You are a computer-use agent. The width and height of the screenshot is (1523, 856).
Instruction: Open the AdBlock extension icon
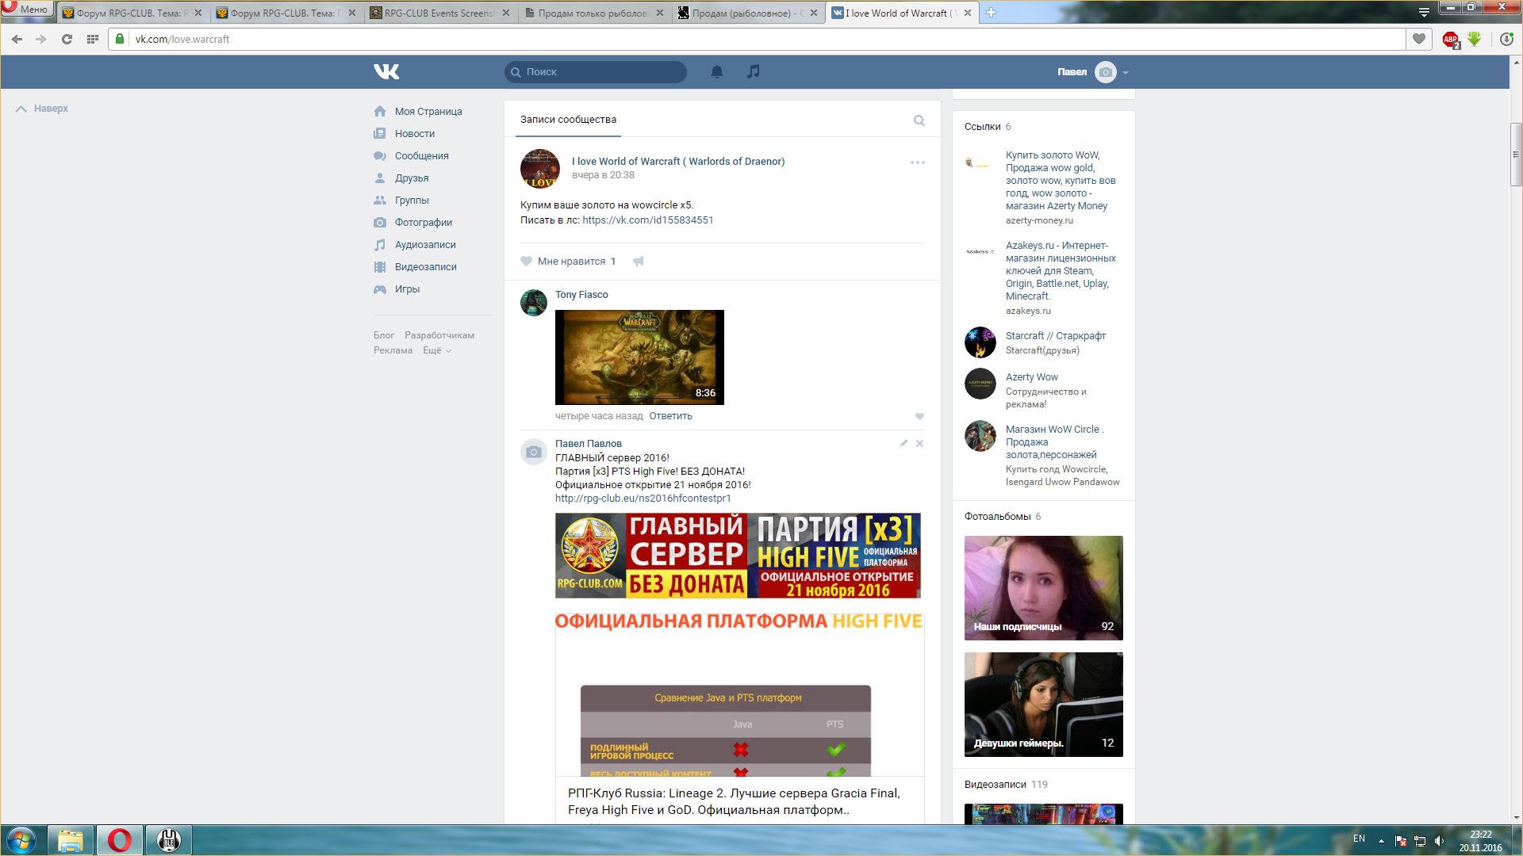click(x=1450, y=39)
